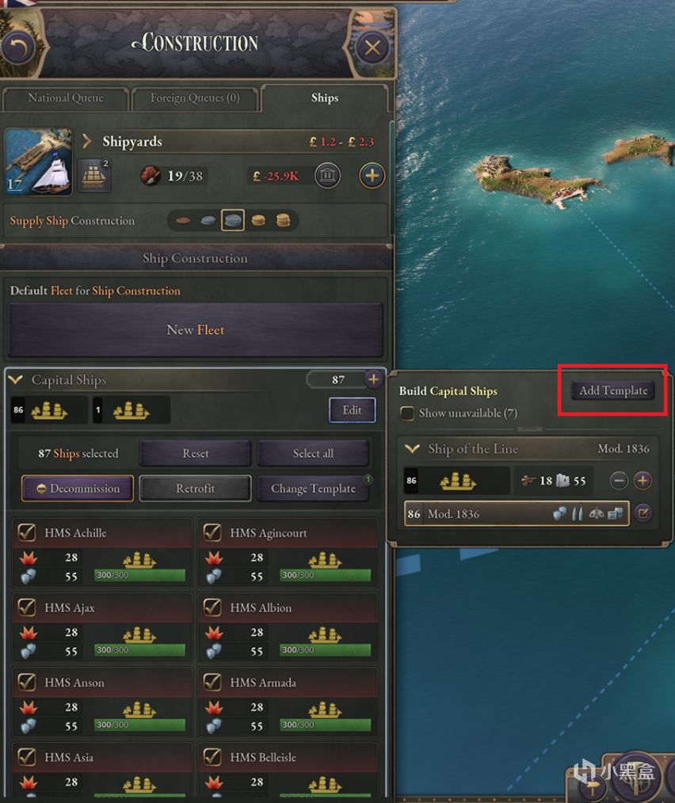
Task: Click the back arrow in Construction header
Action: pos(19,48)
